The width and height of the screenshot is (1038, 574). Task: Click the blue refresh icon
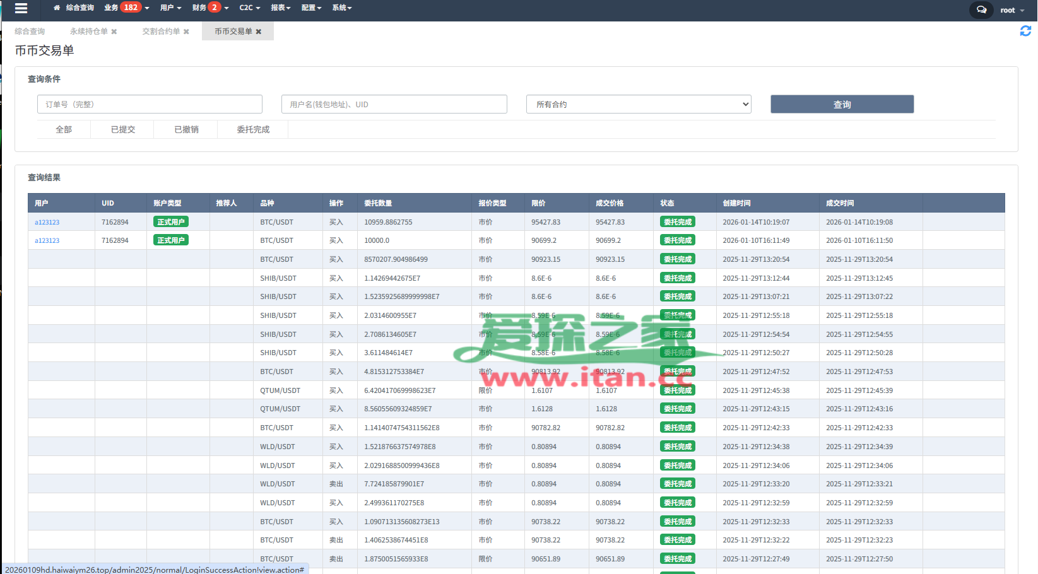point(1025,31)
